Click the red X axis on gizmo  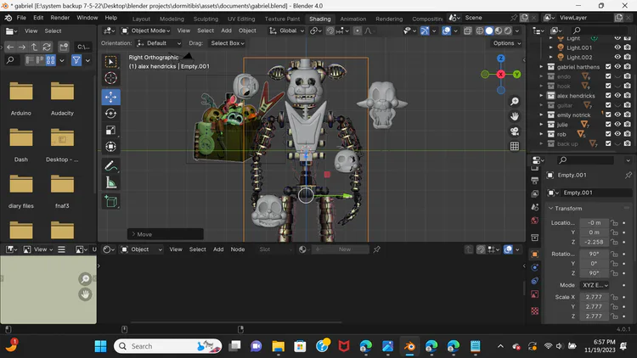coord(500,75)
